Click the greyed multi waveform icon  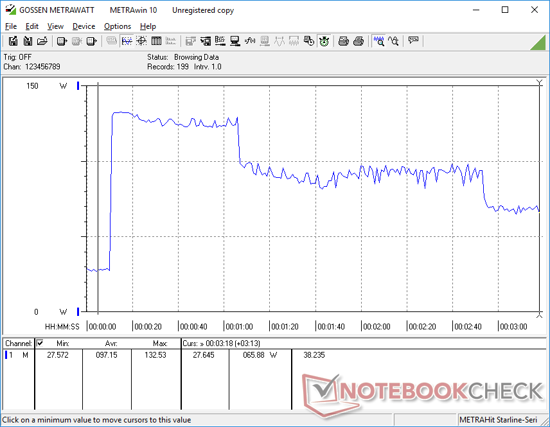(294, 41)
